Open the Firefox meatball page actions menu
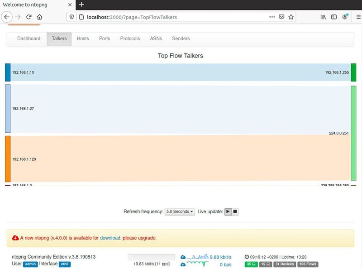362x269 pixels. point(271,17)
